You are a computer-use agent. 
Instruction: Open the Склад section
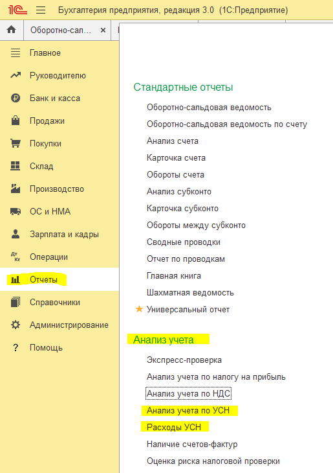pyautogui.click(x=41, y=167)
